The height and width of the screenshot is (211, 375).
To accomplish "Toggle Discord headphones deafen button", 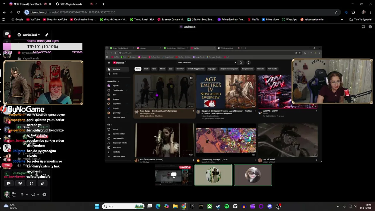I will [x=33, y=194].
